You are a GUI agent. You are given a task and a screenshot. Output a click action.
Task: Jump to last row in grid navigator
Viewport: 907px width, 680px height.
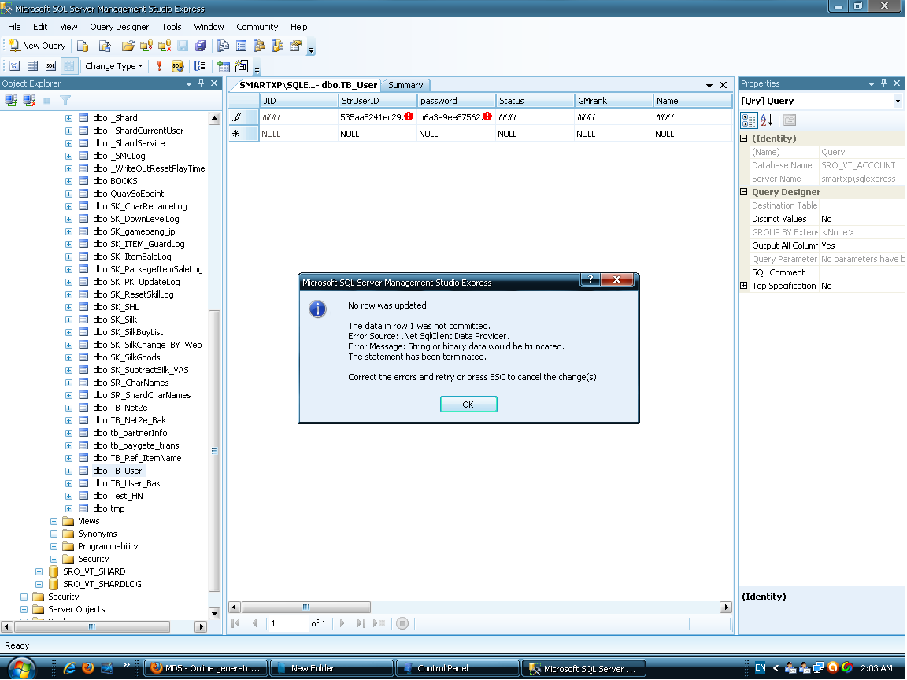click(x=361, y=623)
